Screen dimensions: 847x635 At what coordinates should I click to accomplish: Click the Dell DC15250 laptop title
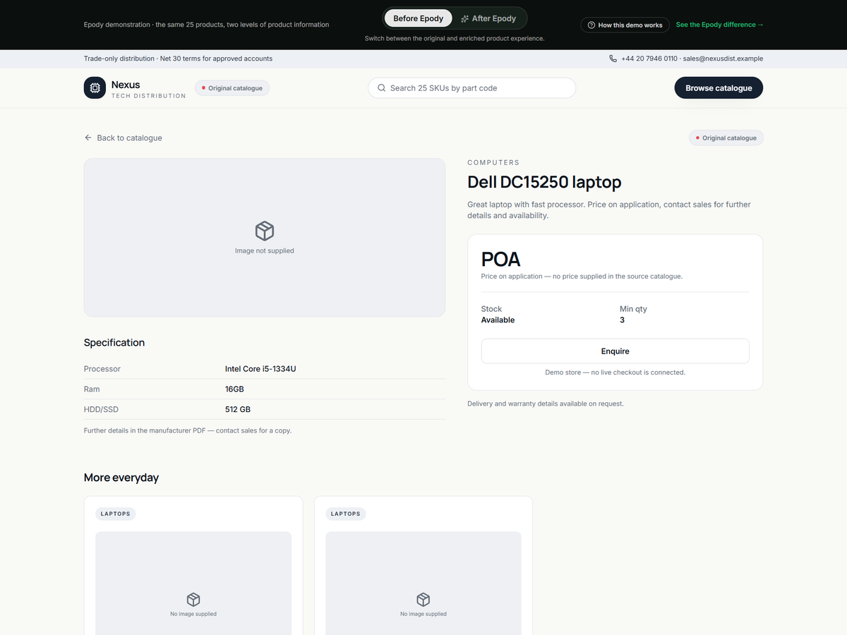[x=544, y=182]
